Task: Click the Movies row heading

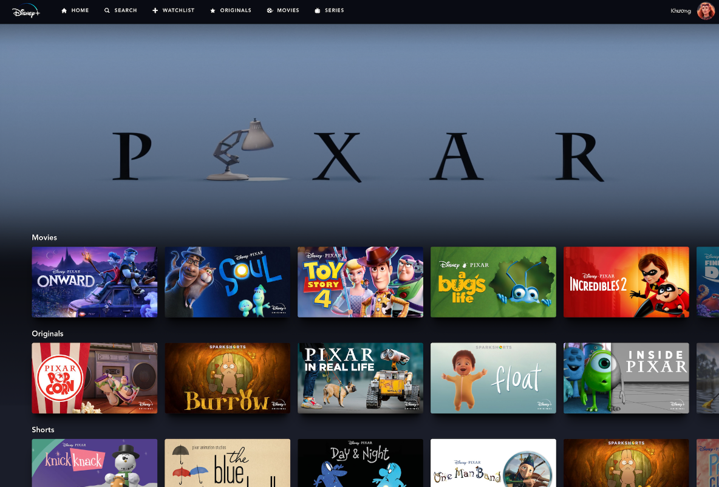Action: coord(44,237)
